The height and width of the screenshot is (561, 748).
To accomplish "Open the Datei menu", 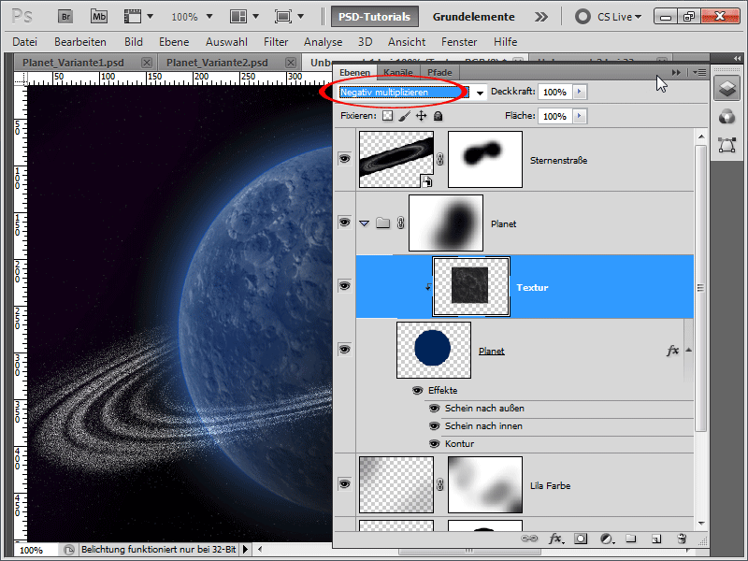I will [x=25, y=42].
